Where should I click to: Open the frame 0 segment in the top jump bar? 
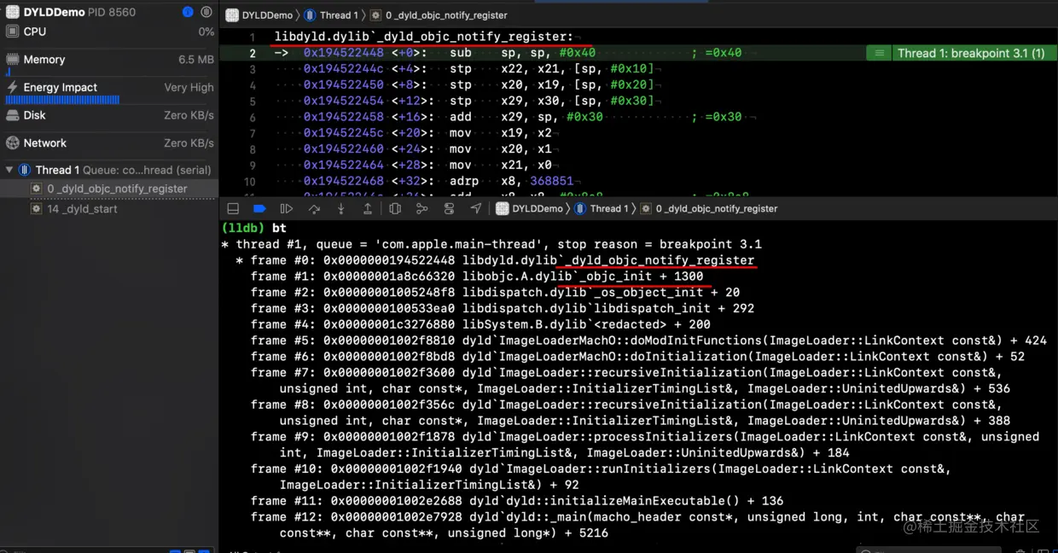(x=439, y=15)
